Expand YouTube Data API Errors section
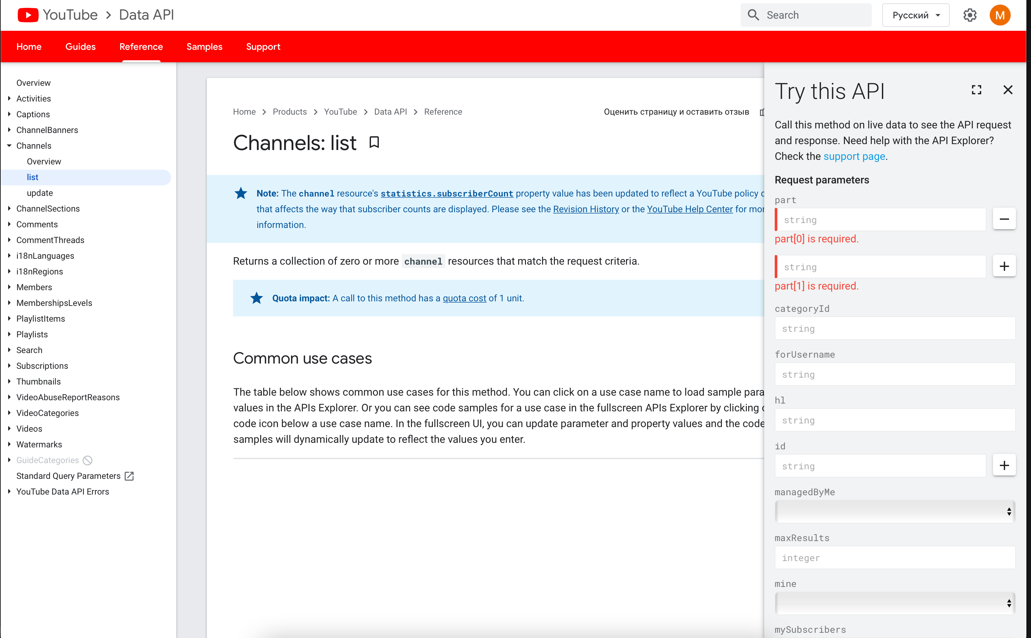This screenshot has width=1031, height=638. 9,491
